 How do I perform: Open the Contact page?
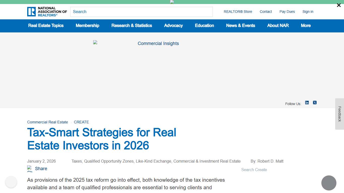(x=266, y=12)
